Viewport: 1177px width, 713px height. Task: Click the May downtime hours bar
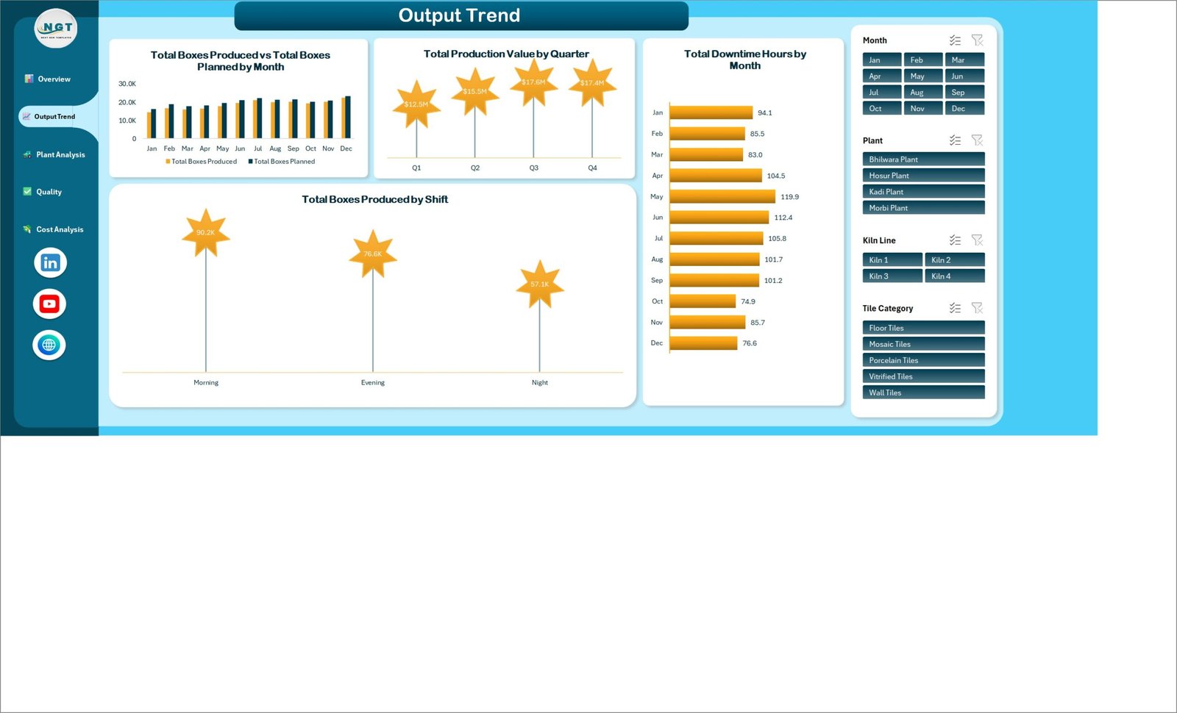[x=722, y=197]
